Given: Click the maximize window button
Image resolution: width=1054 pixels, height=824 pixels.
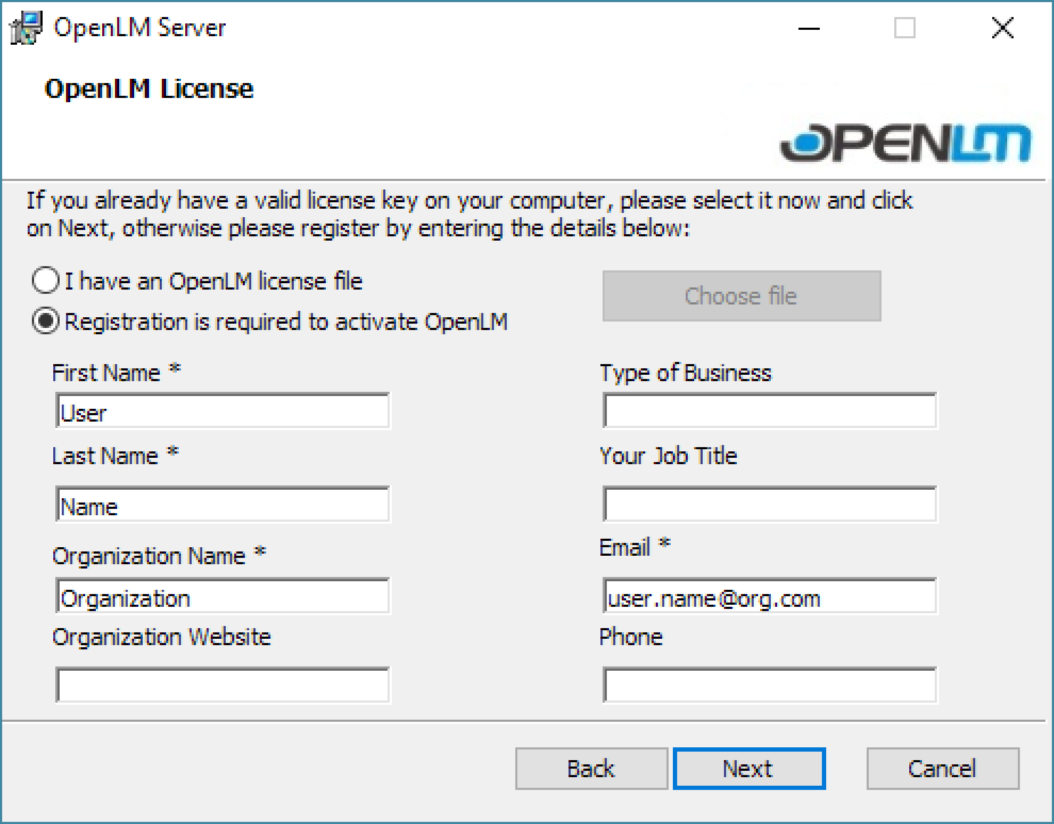Looking at the screenshot, I should coord(904,28).
